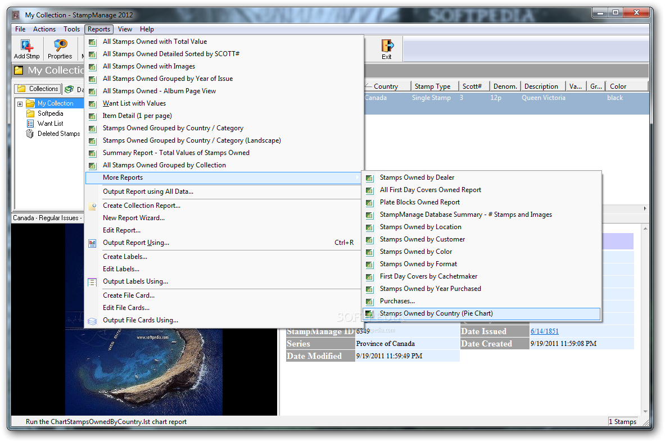Open the Actions menu
The width and height of the screenshot is (665, 442).
click(x=44, y=29)
